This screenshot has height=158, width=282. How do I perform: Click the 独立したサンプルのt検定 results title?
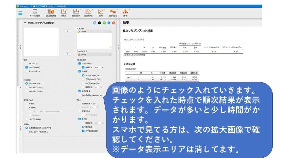tap(138, 31)
